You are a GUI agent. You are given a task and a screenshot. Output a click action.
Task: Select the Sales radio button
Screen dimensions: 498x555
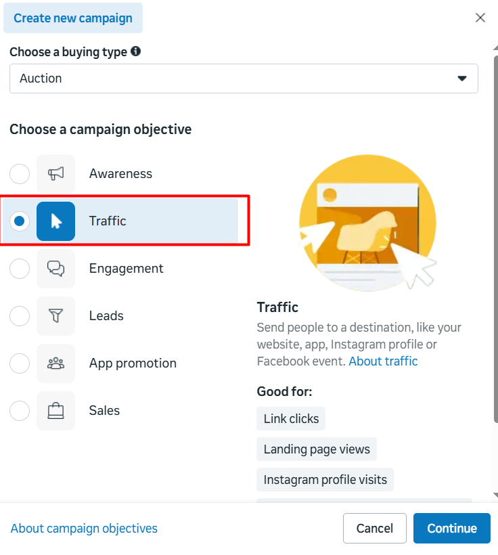pyautogui.click(x=20, y=411)
